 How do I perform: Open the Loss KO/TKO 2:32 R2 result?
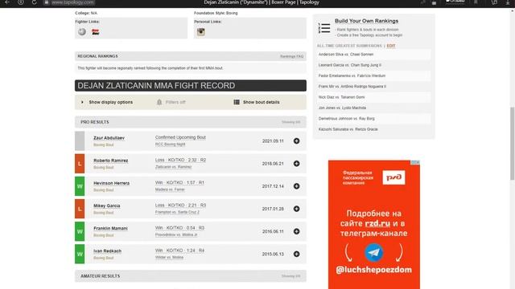[180, 160]
